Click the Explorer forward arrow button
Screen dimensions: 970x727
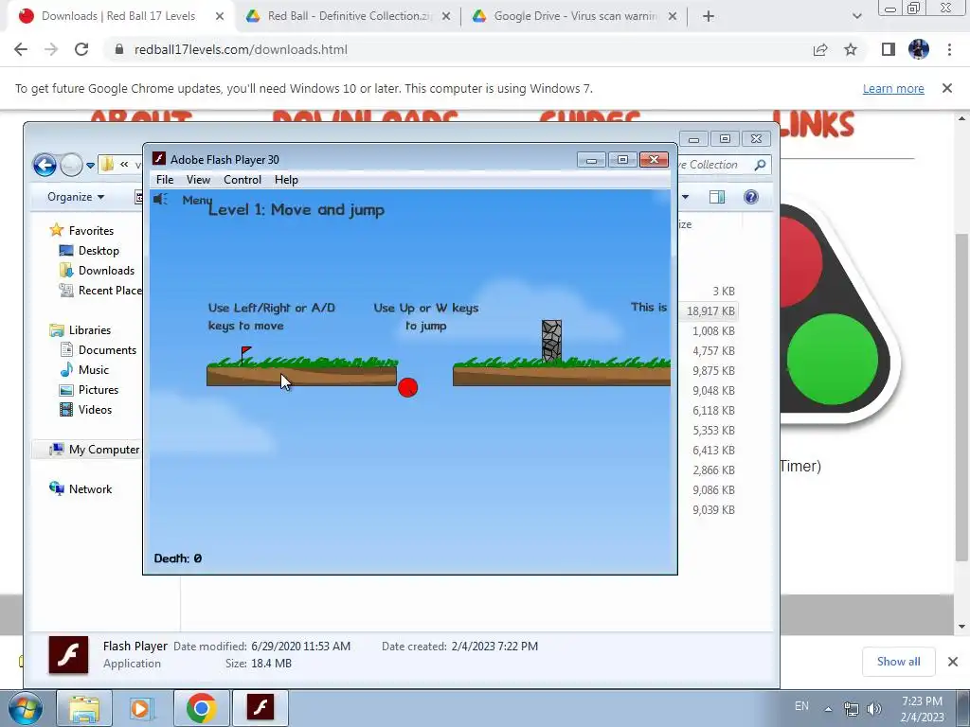pyautogui.click(x=71, y=165)
